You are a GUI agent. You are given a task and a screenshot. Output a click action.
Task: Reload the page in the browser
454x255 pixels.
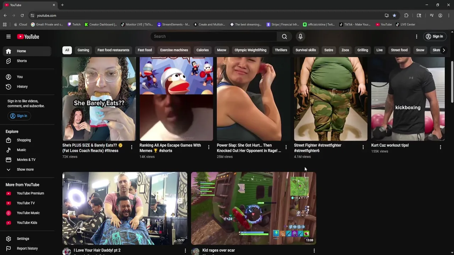coord(22,16)
